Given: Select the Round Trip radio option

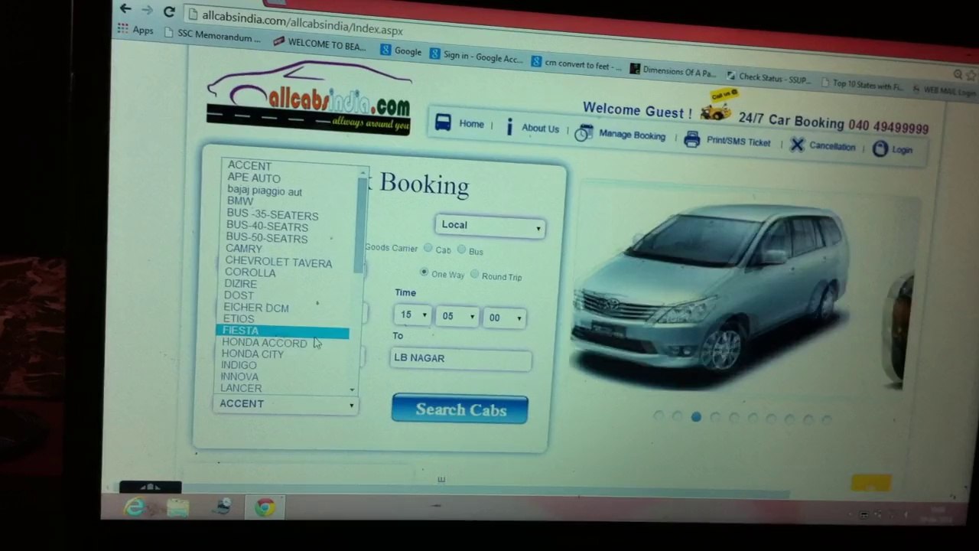Looking at the screenshot, I should [x=474, y=274].
